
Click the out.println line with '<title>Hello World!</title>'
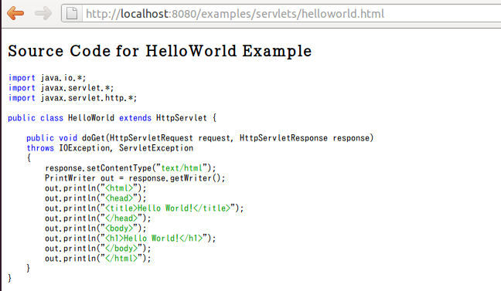144,208
